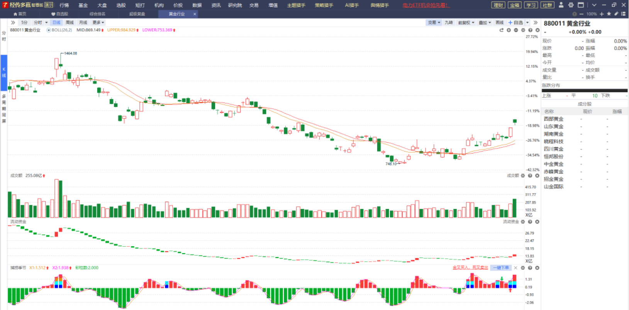Click the chart refresh arrow icon

point(502,30)
